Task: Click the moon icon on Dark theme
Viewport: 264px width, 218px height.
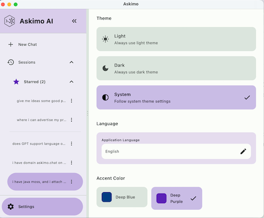Action: pos(106,68)
